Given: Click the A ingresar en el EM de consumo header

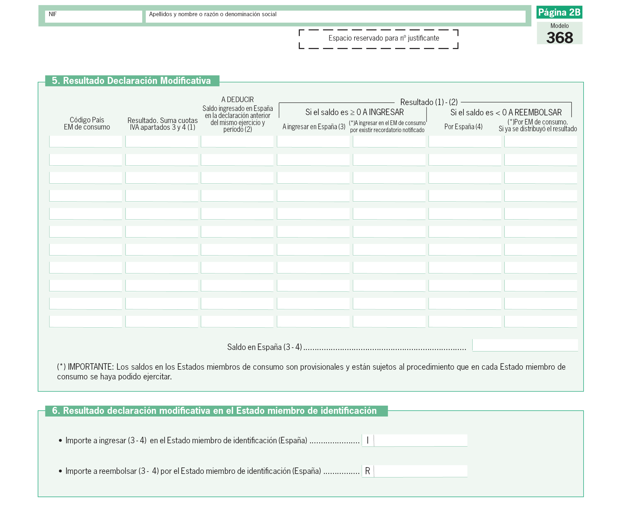Looking at the screenshot, I should coord(387,127).
